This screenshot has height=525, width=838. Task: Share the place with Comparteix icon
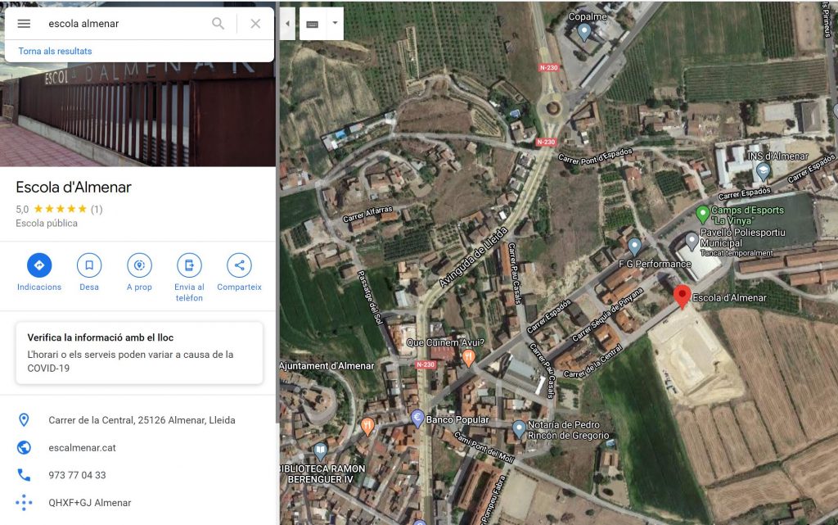point(239,265)
